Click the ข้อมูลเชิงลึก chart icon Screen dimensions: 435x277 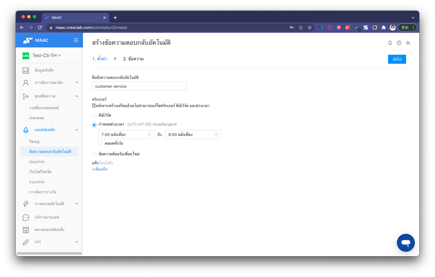[26, 70]
